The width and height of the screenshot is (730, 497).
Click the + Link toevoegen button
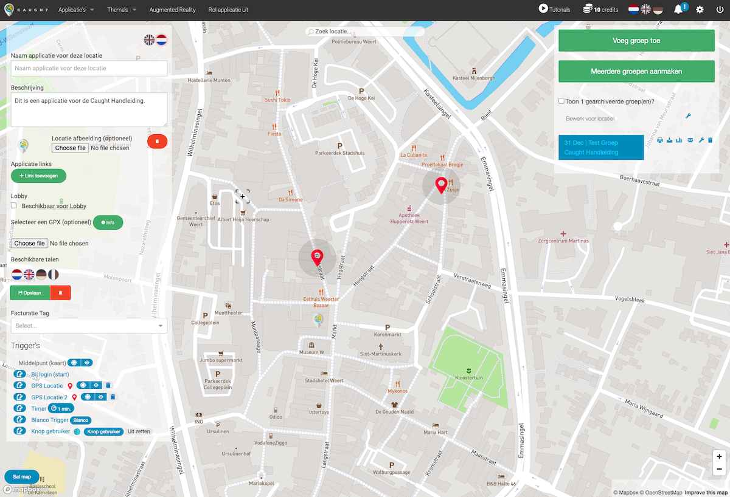click(x=38, y=176)
